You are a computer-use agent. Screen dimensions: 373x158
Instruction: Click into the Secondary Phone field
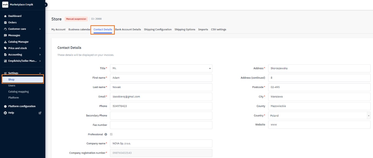pos(161,116)
